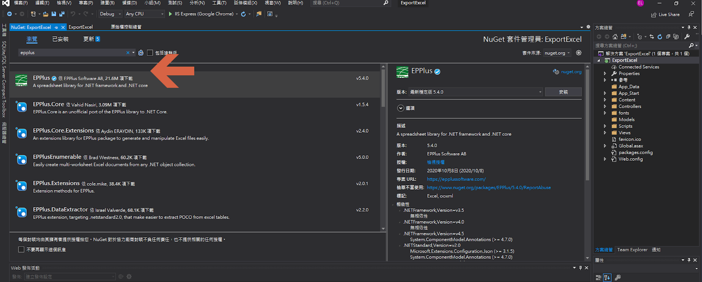This screenshot has width=702, height=282.
Task: Select the EPPlus.Core package row
Action: pos(195,108)
